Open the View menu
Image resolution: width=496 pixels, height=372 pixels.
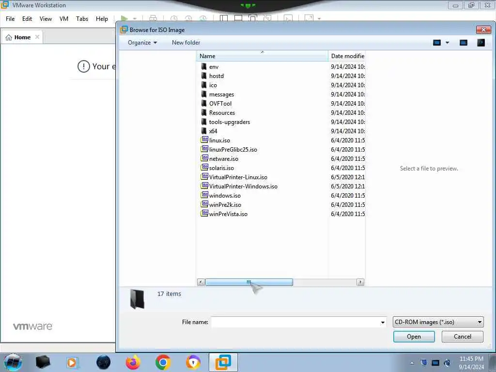46,19
